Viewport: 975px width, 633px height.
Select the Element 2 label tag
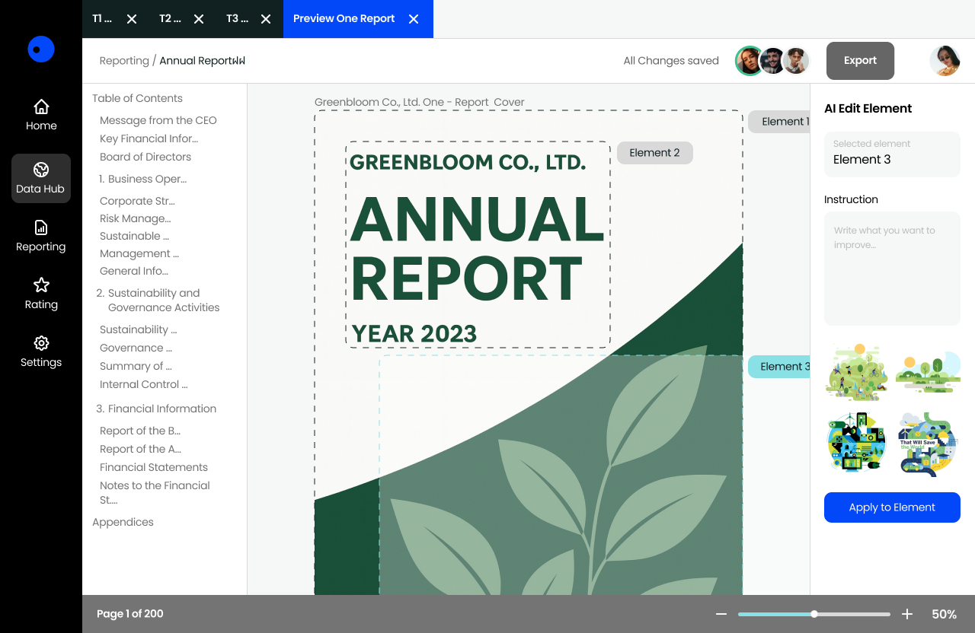654,153
